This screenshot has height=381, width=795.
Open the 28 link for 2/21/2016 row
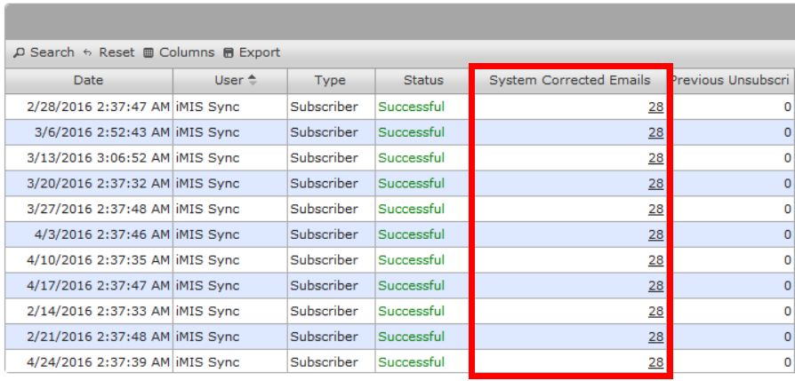[x=655, y=337]
